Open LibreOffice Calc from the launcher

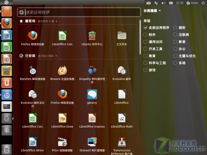point(7,47)
